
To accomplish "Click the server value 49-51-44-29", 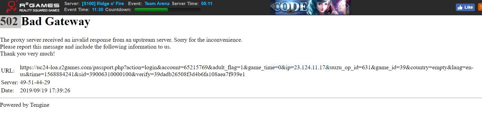I will 35,82.
